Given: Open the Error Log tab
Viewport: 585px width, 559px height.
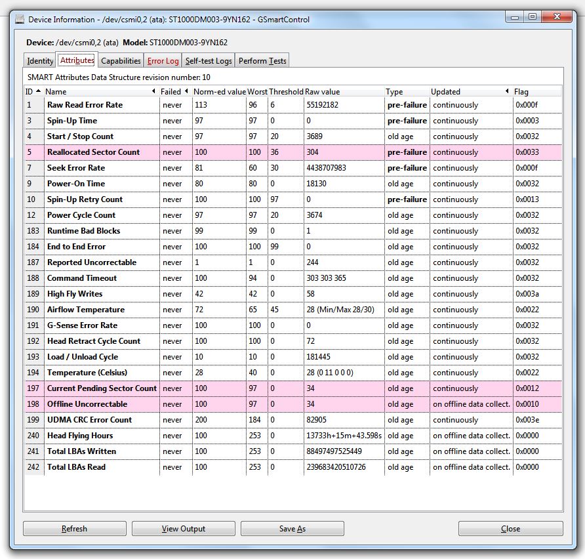Looking at the screenshot, I should (x=163, y=61).
